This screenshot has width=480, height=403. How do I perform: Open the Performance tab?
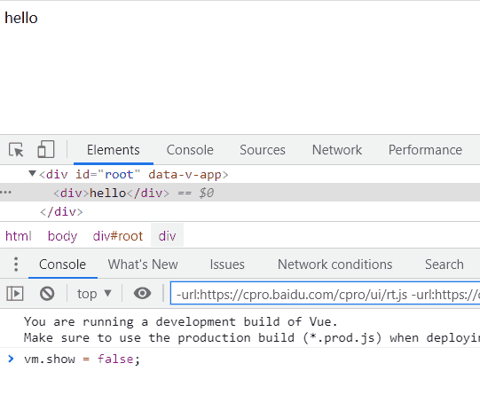coord(425,150)
